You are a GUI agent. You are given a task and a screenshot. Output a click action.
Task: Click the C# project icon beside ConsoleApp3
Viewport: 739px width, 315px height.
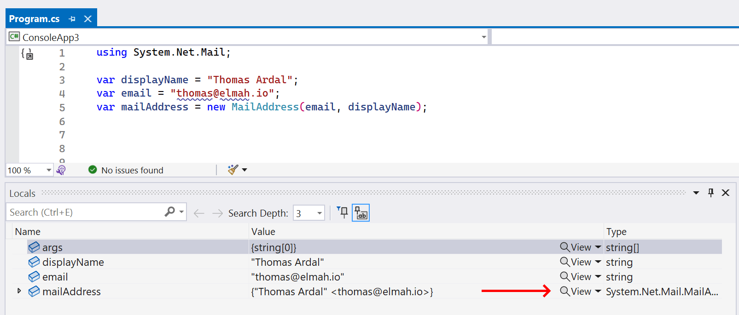tap(14, 36)
